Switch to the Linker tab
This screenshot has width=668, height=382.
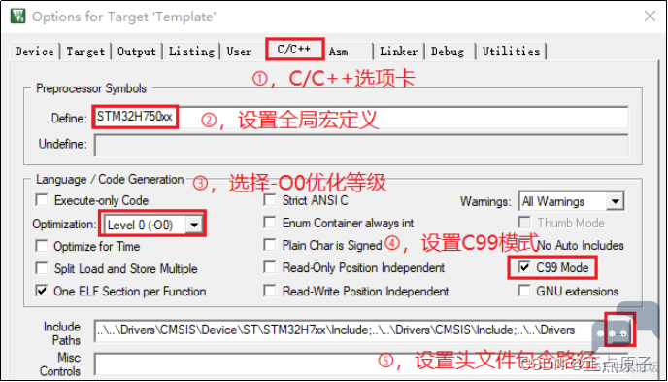click(x=400, y=52)
